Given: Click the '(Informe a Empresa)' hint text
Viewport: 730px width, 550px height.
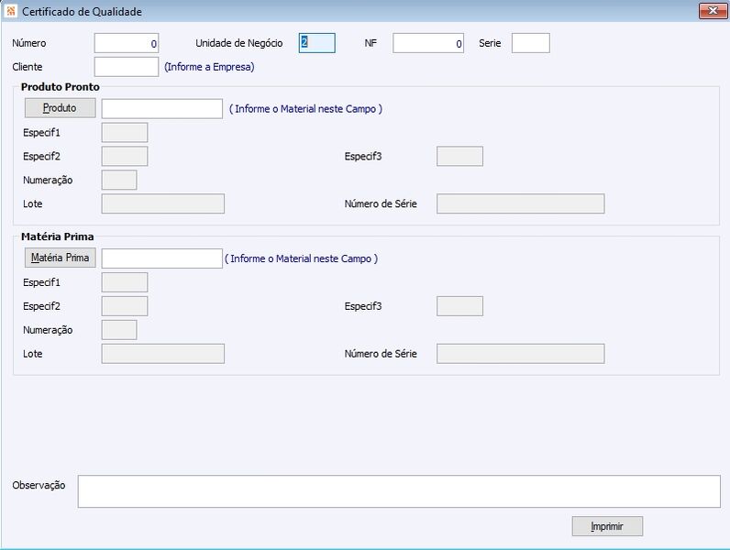Looking at the screenshot, I should point(209,67).
